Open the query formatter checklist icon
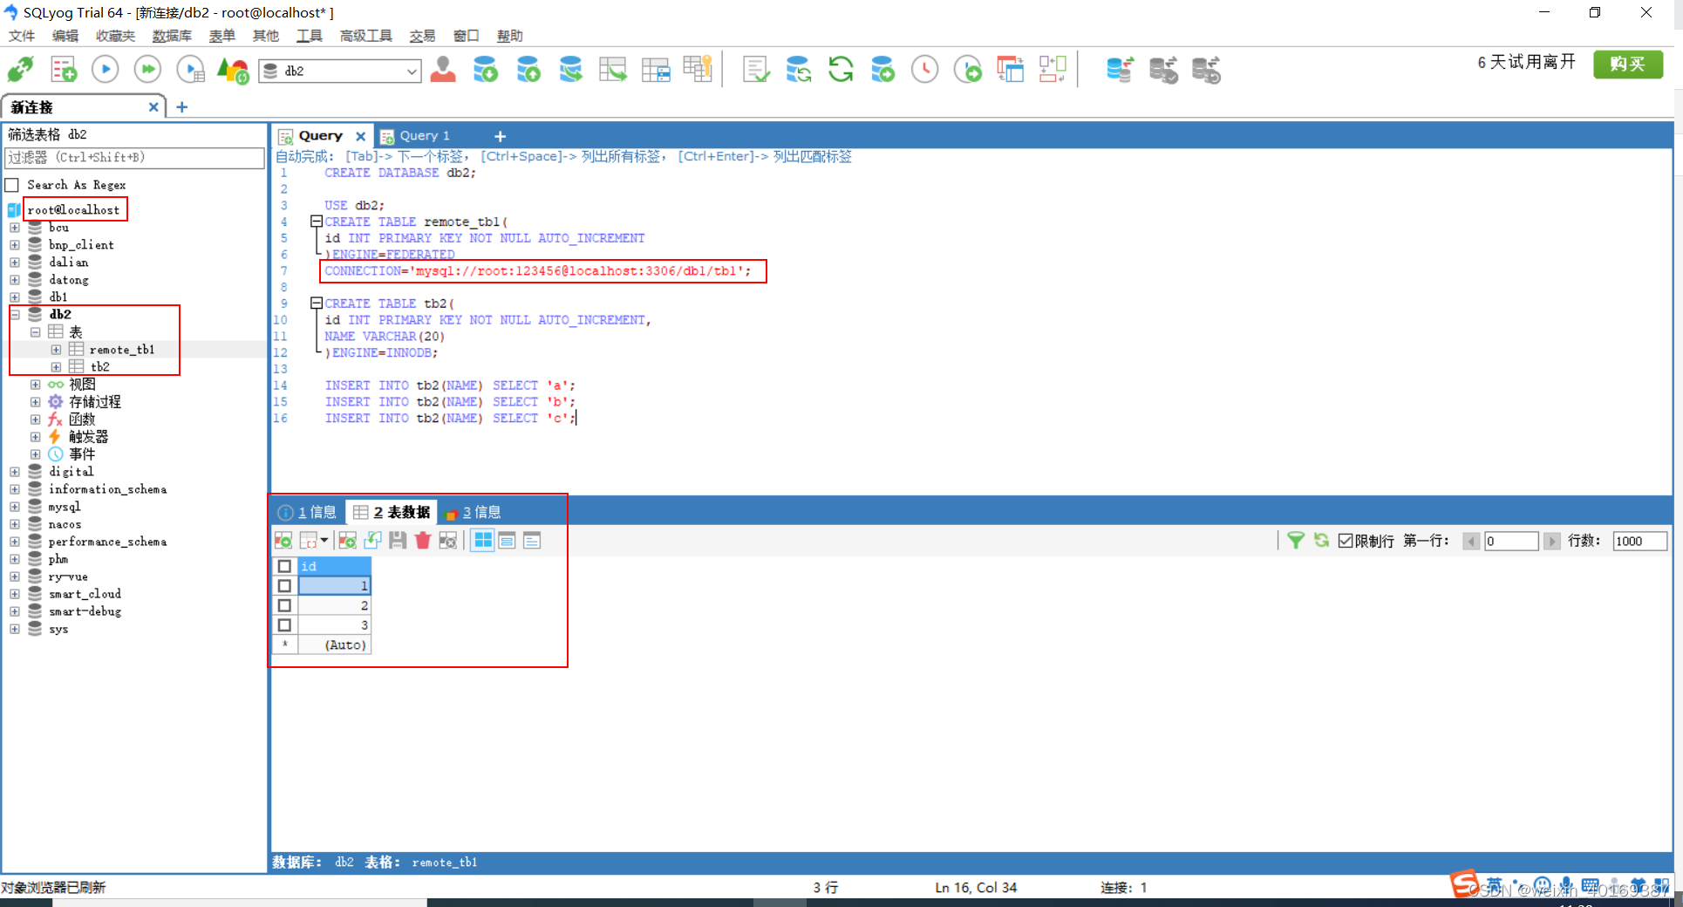Viewport: 1683px width, 907px height. [x=756, y=69]
